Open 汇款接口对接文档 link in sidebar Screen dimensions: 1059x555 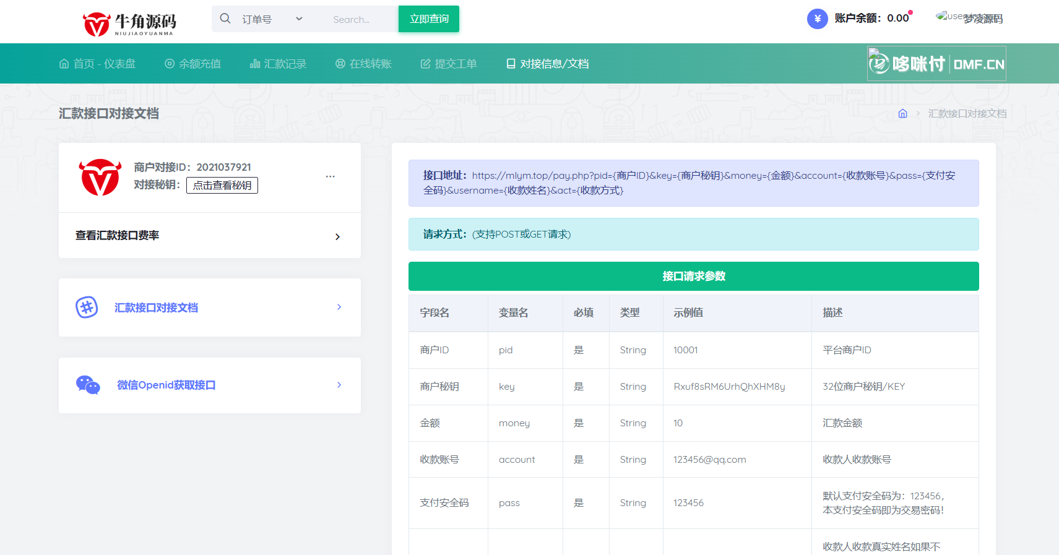pyautogui.click(x=156, y=308)
